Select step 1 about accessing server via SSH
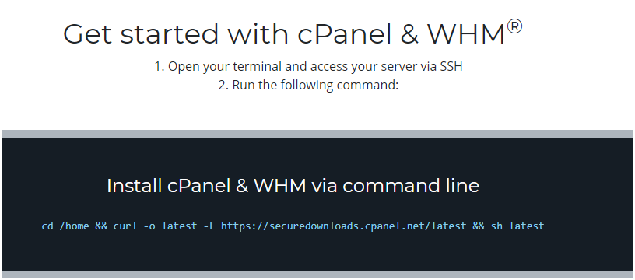This screenshot has height=280, width=635. coord(308,67)
